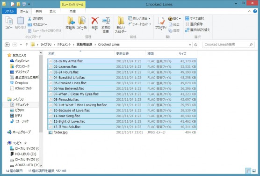Screen dimensions: 260x176
Task: Open ダウンロード in the favorites list
Action: tap(20, 66)
